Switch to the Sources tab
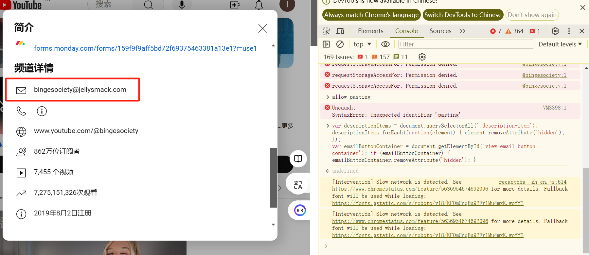Viewport: 589px width, 255px height. [x=440, y=31]
